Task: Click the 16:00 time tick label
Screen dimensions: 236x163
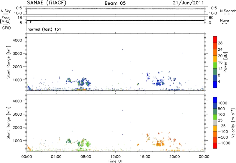Action: (x=145, y=157)
